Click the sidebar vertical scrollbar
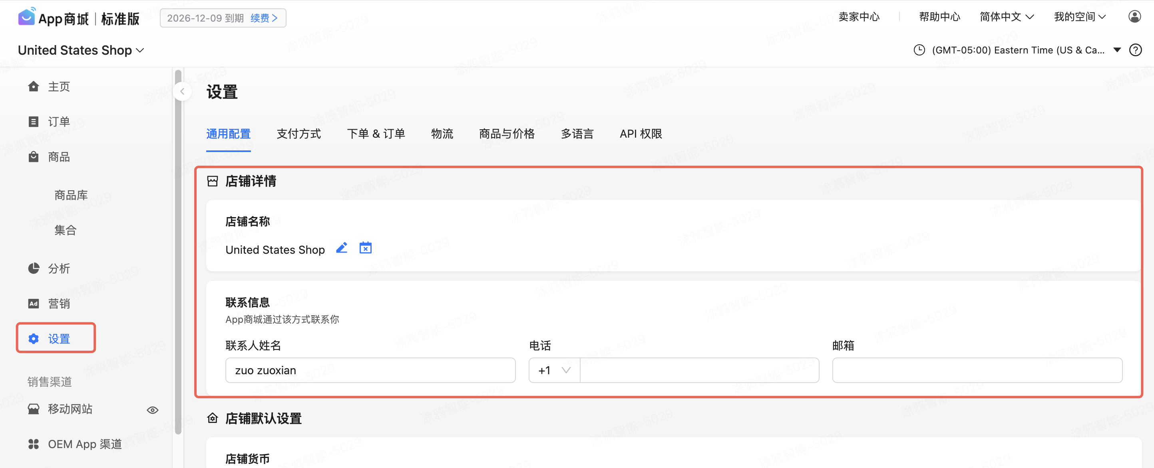This screenshot has height=468, width=1154. coord(178,251)
